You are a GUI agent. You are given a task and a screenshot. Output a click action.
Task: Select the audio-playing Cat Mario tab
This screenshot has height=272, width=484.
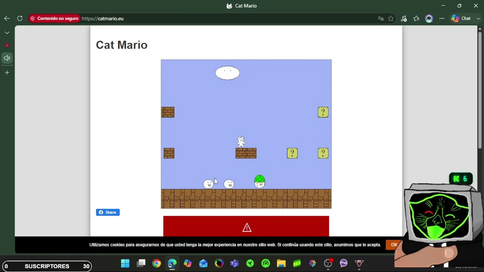[x=7, y=58]
